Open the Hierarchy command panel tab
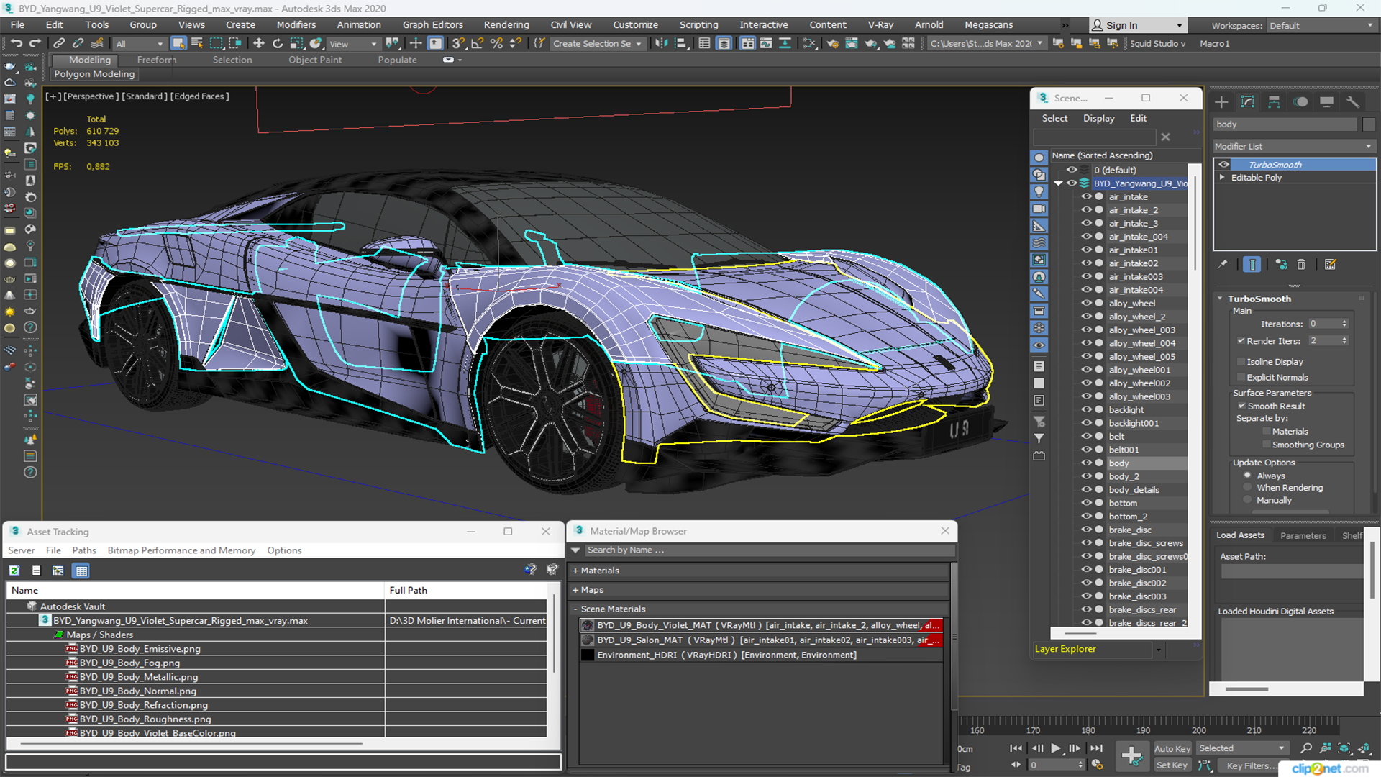This screenshot has height=777, width=1381. pos(1274,101)
